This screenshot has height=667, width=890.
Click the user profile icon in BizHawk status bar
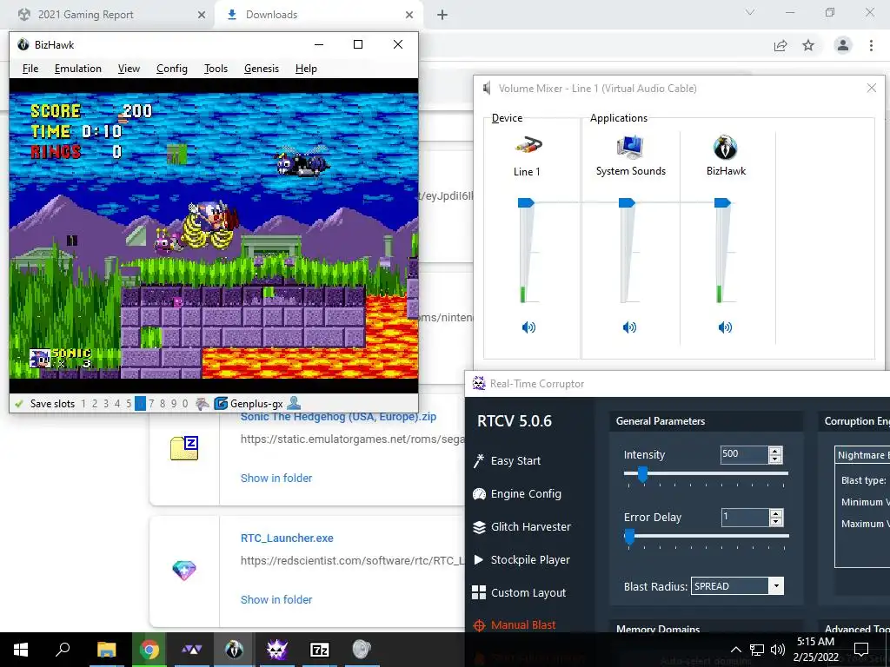pos(294,403)
